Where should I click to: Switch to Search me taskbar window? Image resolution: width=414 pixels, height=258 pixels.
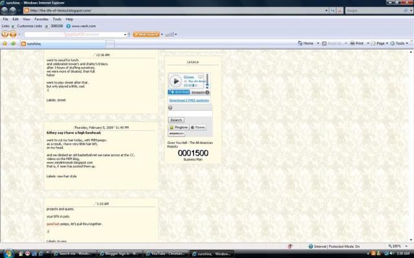73,253
